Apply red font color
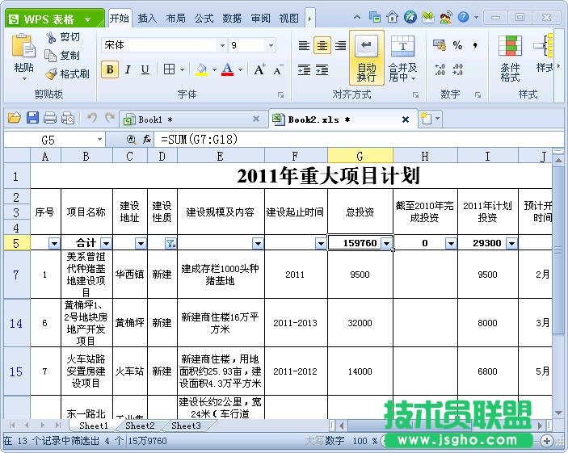The width and height of the screenshot is (568, 453). pos(227,69)
